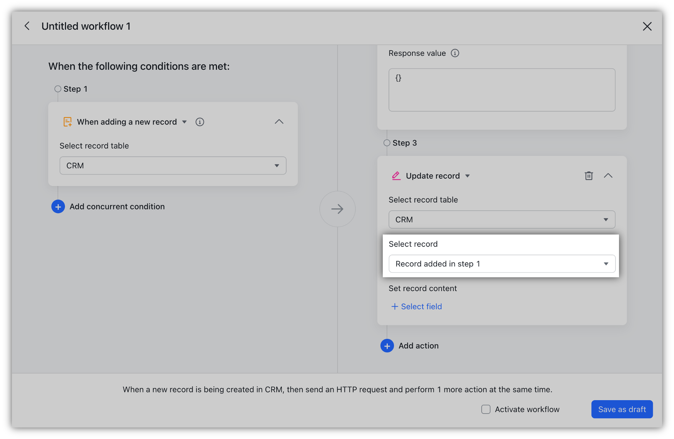Enable the Activate workflow checkbox

[x=485, y=409]
